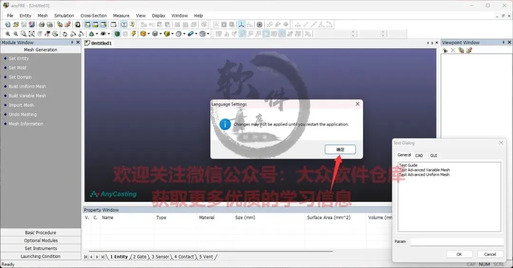Pin the Module Window panel
Screen dimensions: 513x268
click(72, 43)
